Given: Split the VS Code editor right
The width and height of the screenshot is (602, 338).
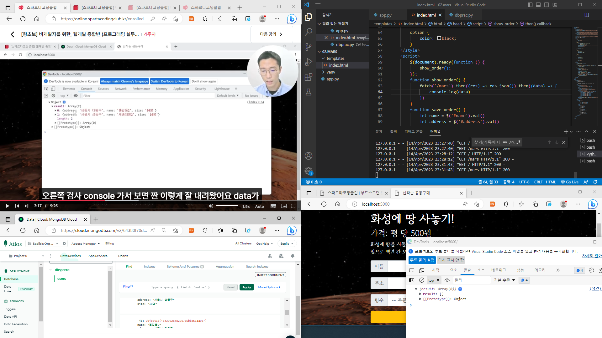Looking at the screenshot, I should (x=587, y=15).
